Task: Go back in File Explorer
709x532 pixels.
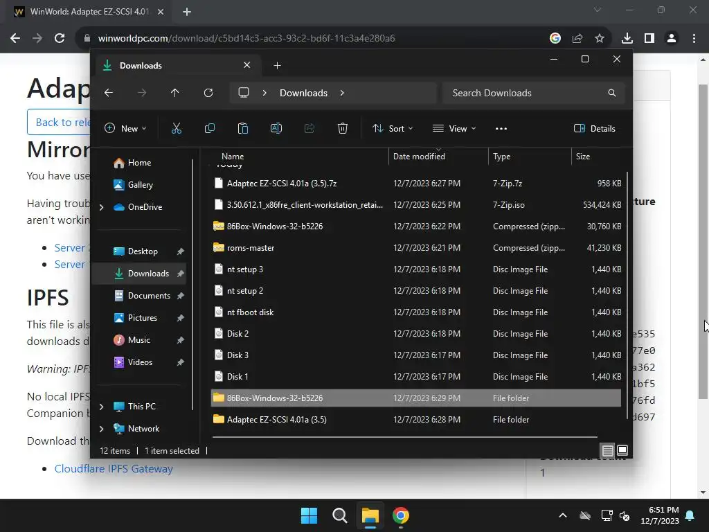Action: pos(109,93)
